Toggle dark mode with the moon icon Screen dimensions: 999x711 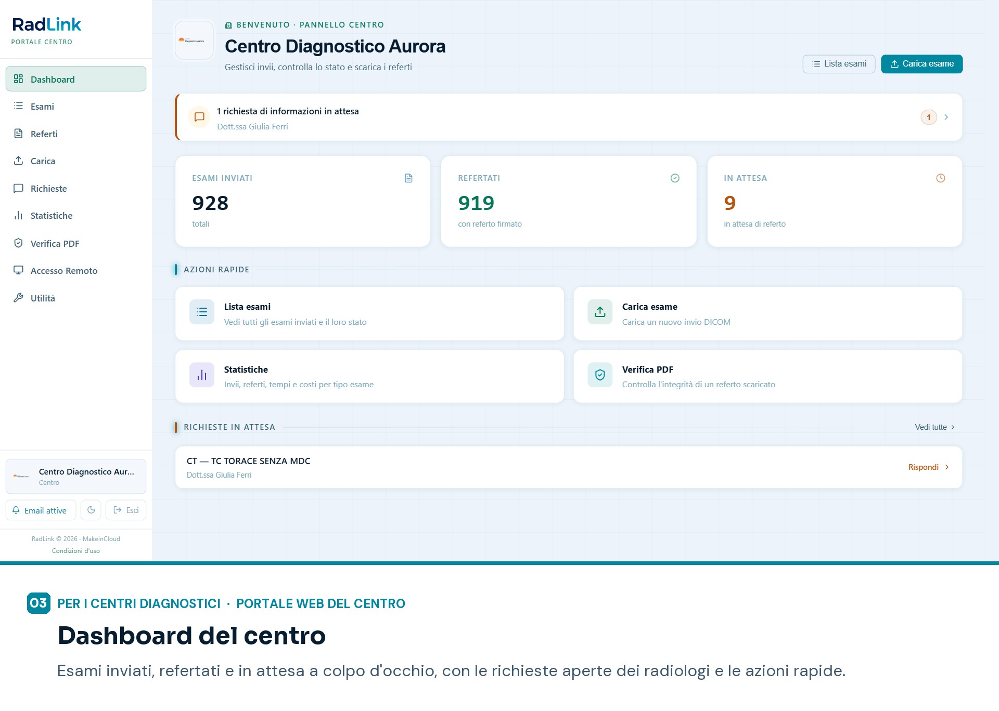click(91, 510)
